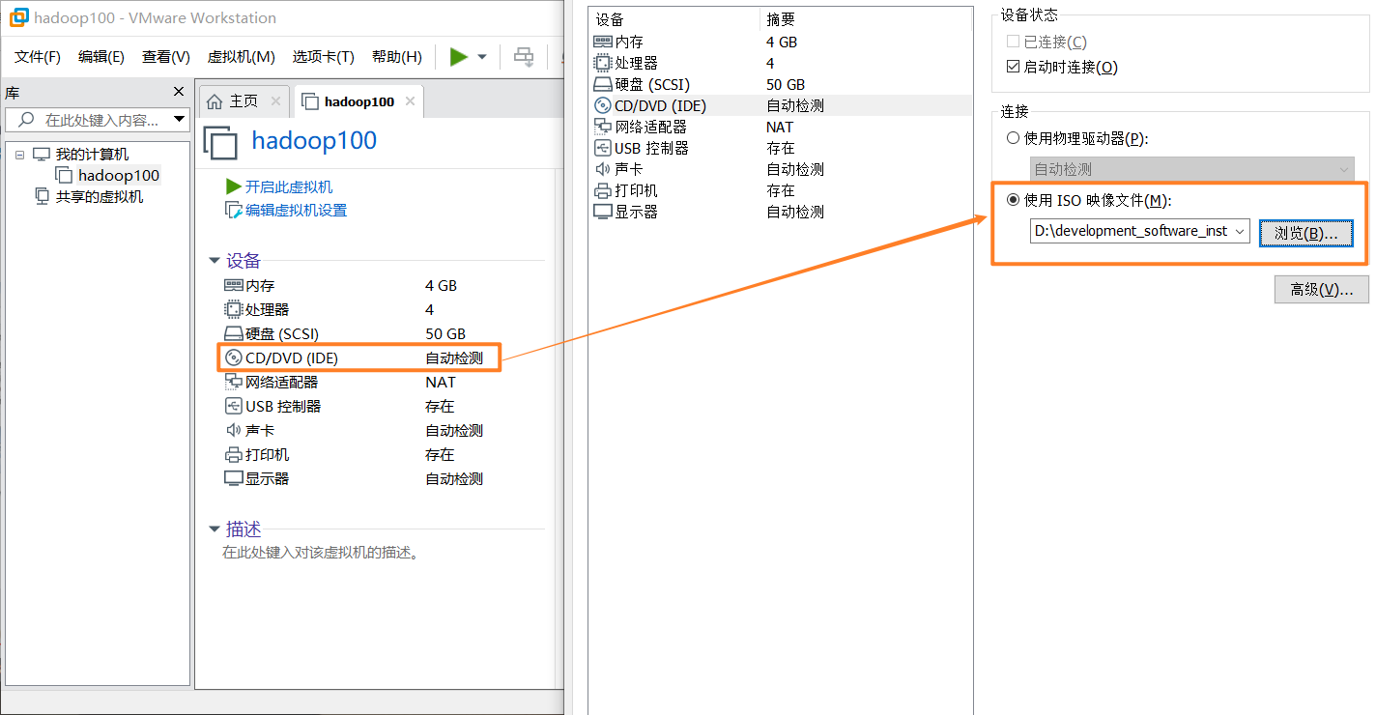This screenshot has height=715, width=1376.
Task: Click the CD/DVD (IDE) disc icon in VM summary
Action: click(x=233, y=357)
